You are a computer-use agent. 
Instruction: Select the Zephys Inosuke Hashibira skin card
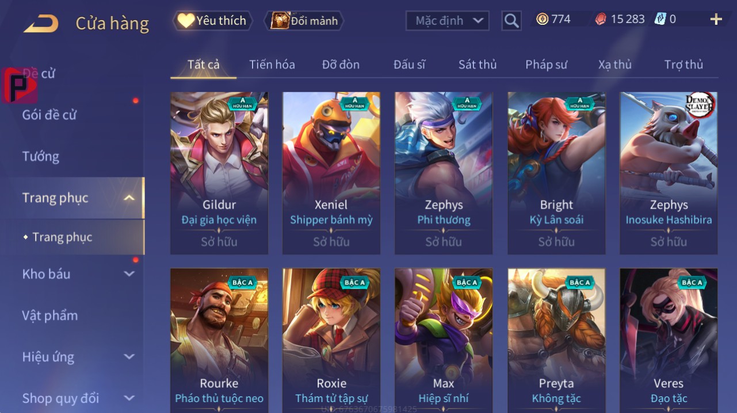pos(669,173)
